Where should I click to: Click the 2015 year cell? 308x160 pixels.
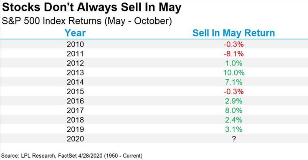click(x=75, y=91)
